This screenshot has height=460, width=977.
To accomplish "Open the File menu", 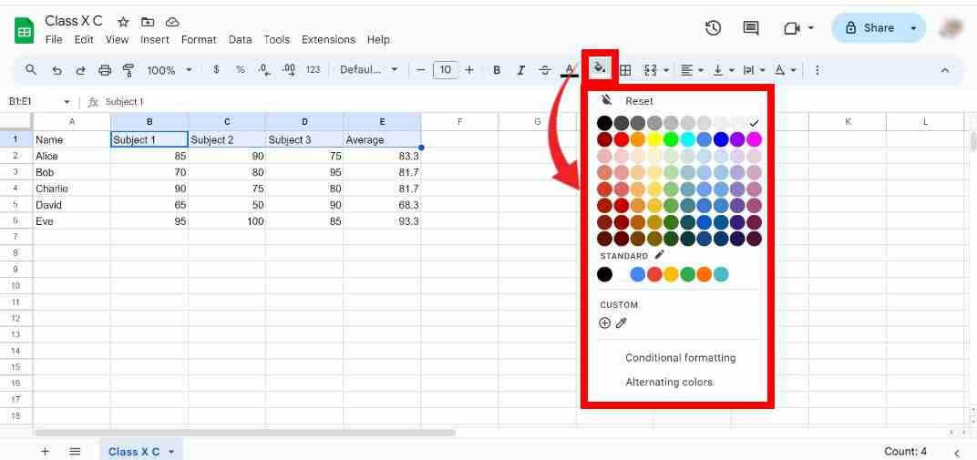I will tap(54, 40).
